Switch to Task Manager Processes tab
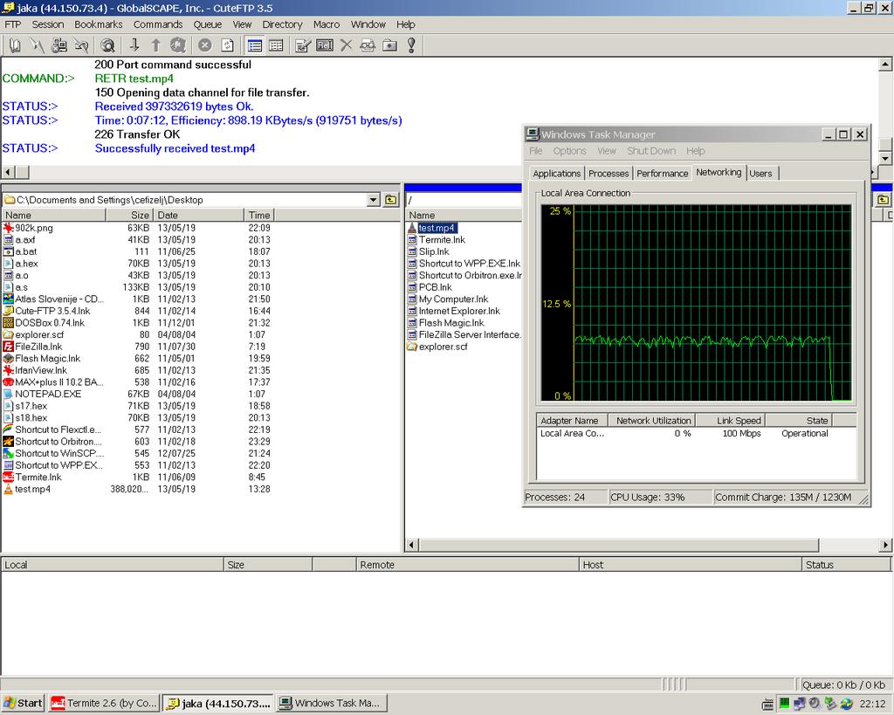This screenshot has height=715, width=894. point(609,174)
